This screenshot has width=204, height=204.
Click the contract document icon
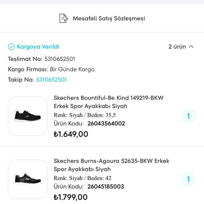click(x=63, y=18)
